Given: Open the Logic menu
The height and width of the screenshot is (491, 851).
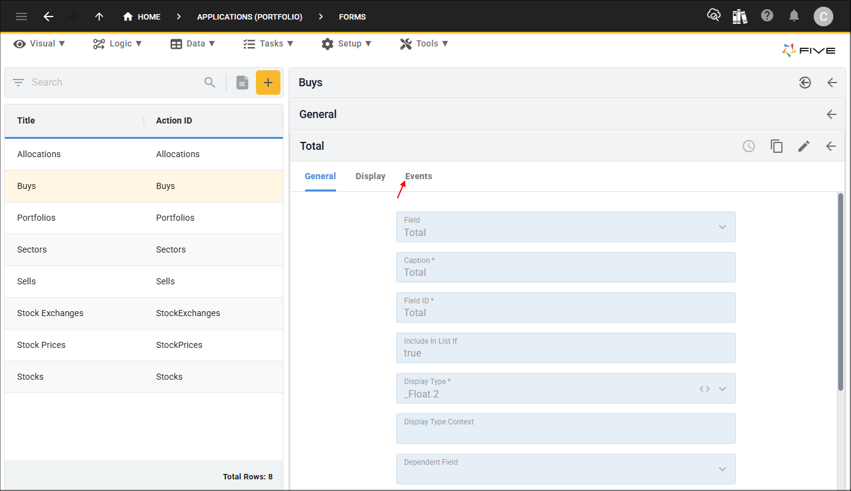Looking at the screenshot, I should pyautogui.click(x=118, y=43).
